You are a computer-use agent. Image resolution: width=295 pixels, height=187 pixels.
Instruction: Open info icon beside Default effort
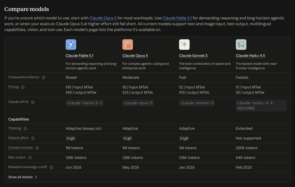pos(33,138)
